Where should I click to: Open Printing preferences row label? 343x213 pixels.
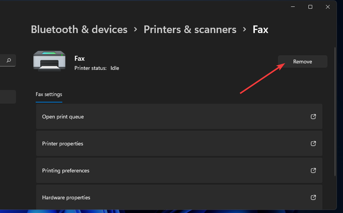(x=66, y=170)
